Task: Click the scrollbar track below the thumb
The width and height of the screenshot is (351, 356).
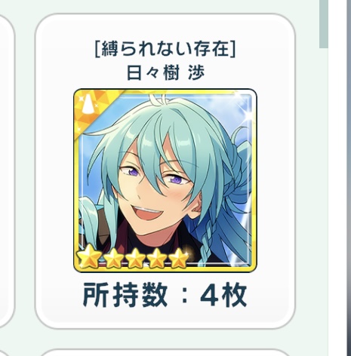Action: pyautogui.click(x=324, y=201)
